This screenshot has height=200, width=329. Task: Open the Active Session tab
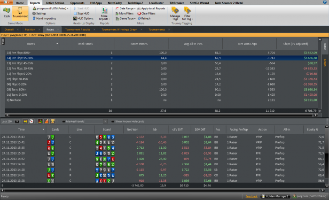[55, 3]
